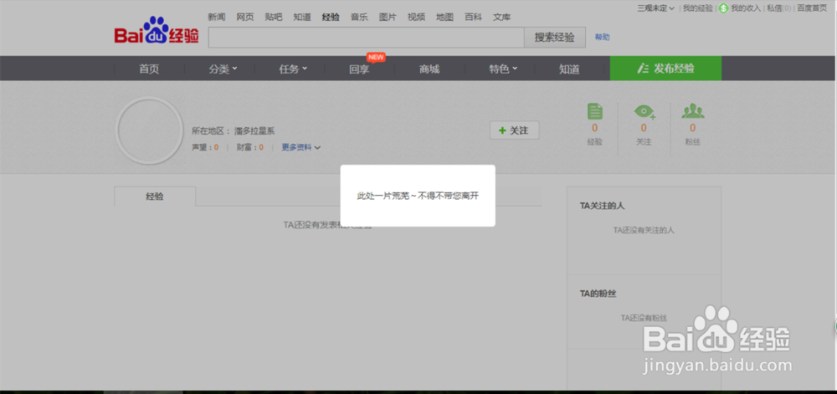Click TA还没有关注的人 text
This screenshot has width=837, height=394.
pyautogui.click(x=644, y=230)
